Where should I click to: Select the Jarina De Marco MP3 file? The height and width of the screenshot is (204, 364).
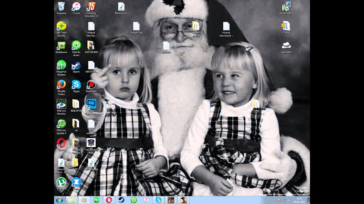pos(61,166)
